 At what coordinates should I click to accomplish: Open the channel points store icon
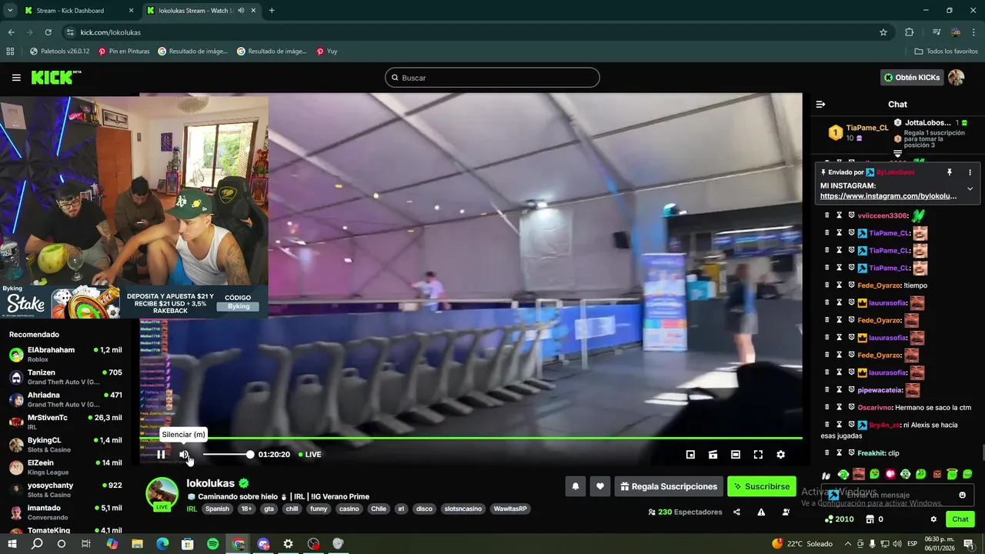pos(870,519)
